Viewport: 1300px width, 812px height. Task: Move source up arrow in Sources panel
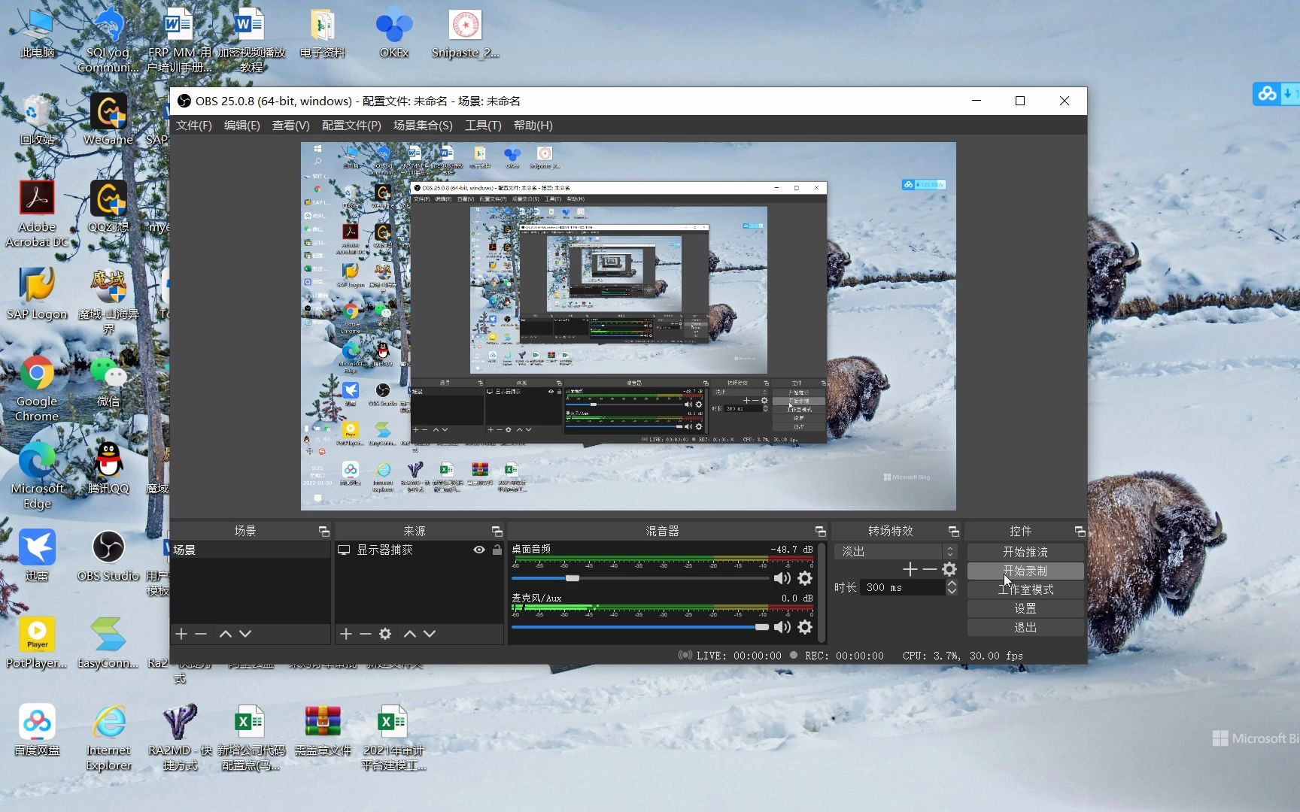[410, 634]
